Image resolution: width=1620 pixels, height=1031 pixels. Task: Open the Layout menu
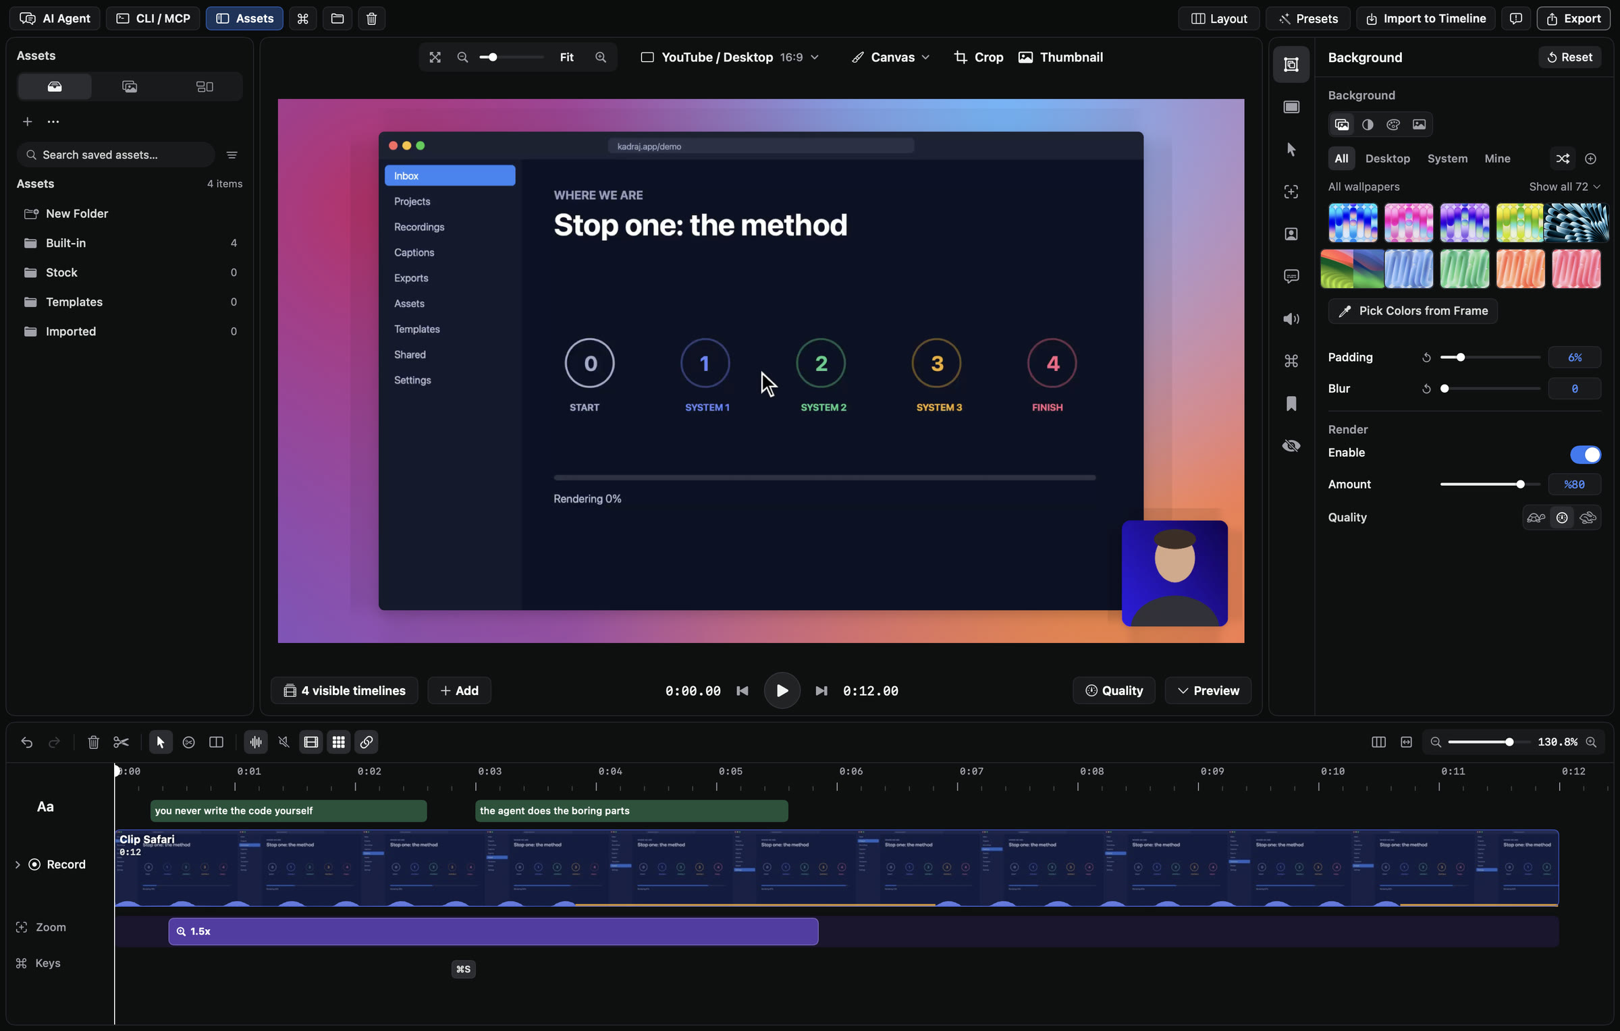coord(1219,18)
